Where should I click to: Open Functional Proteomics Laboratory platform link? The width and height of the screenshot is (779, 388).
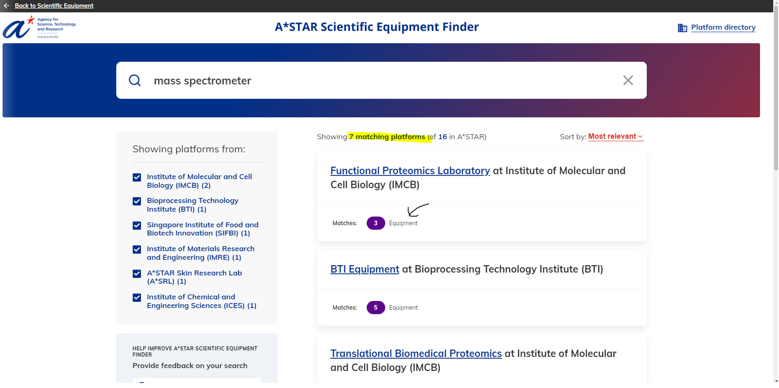tap(410, 171)
